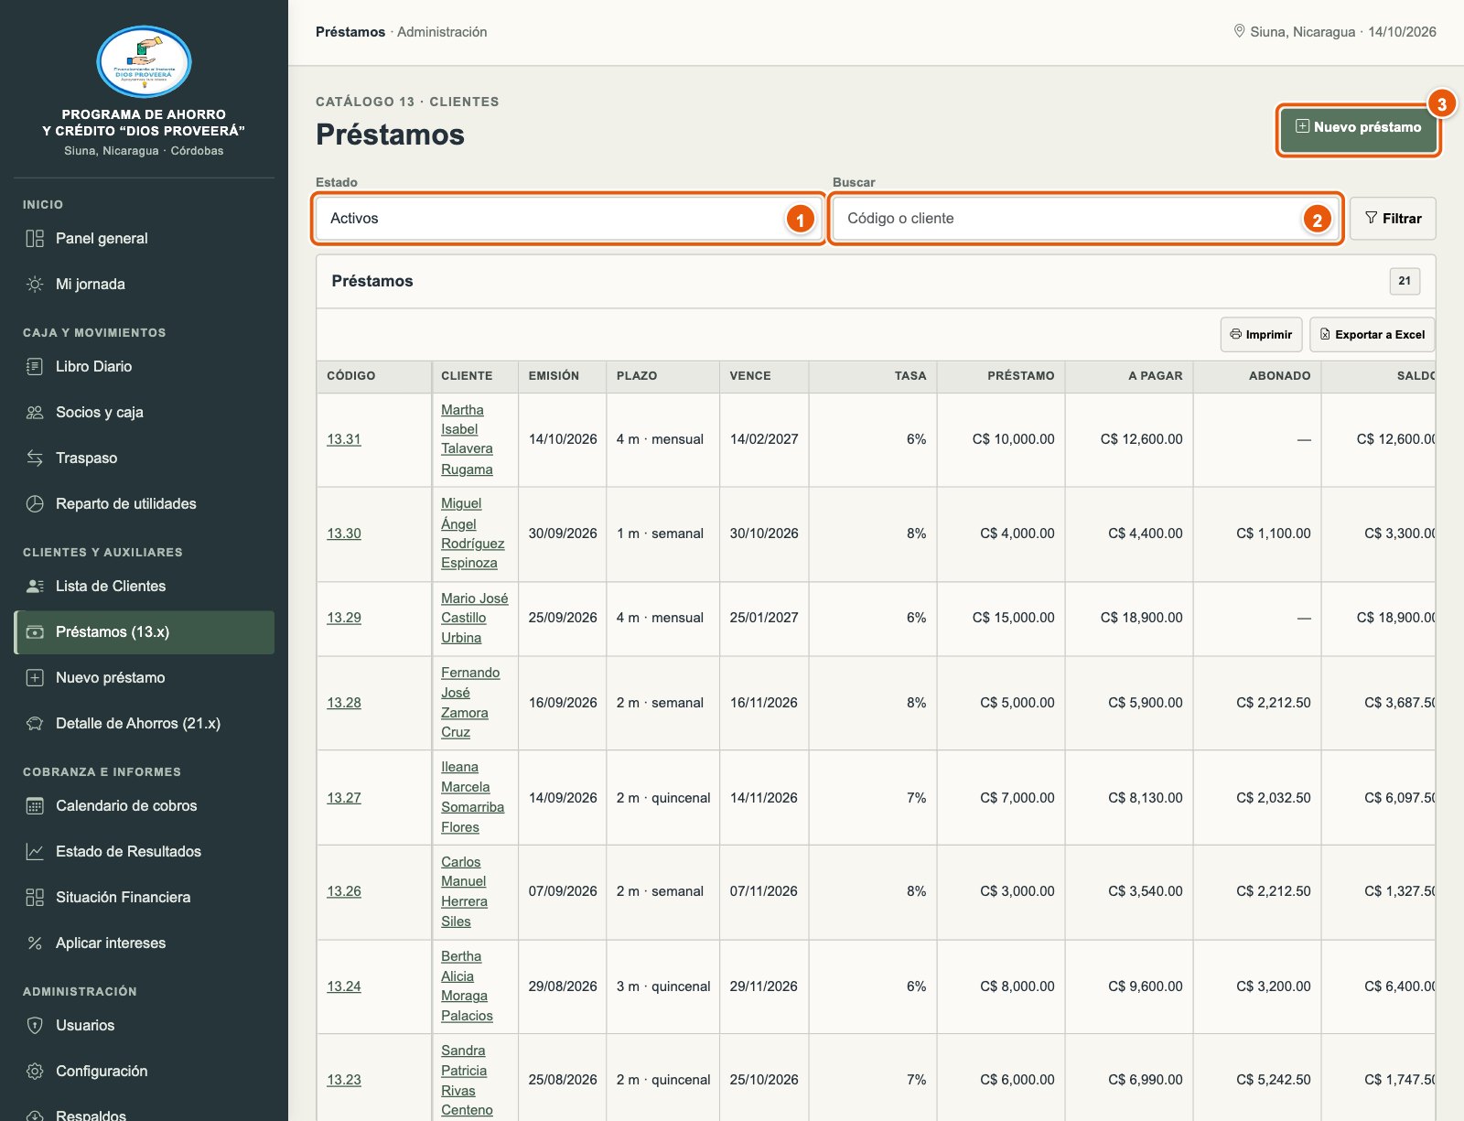Image resolution: width=1464 pixels, height=1121 pixels.
Task: Click the Dios Proveerá logo in the sidebar
Action: pos(144,62)
